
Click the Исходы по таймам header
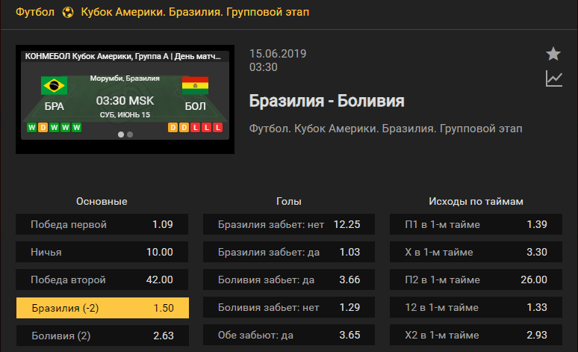[x=476, y=202]
